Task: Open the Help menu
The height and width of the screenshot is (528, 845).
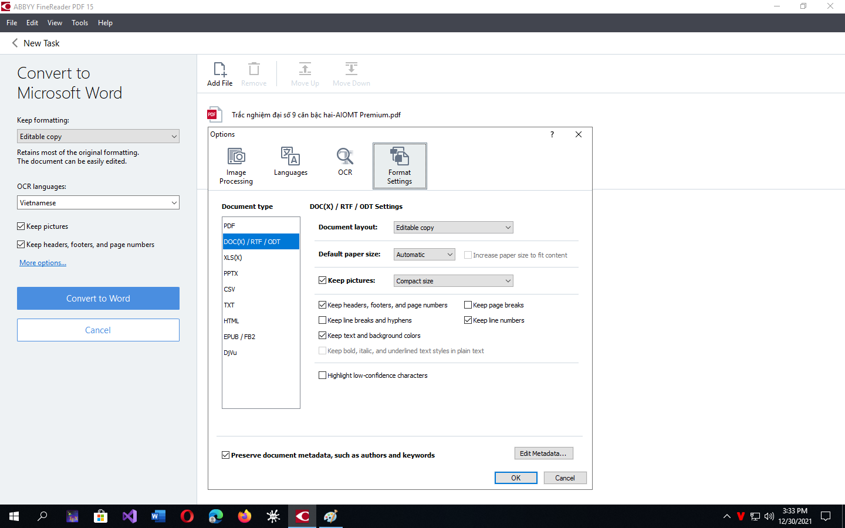Action: [105, 23]
